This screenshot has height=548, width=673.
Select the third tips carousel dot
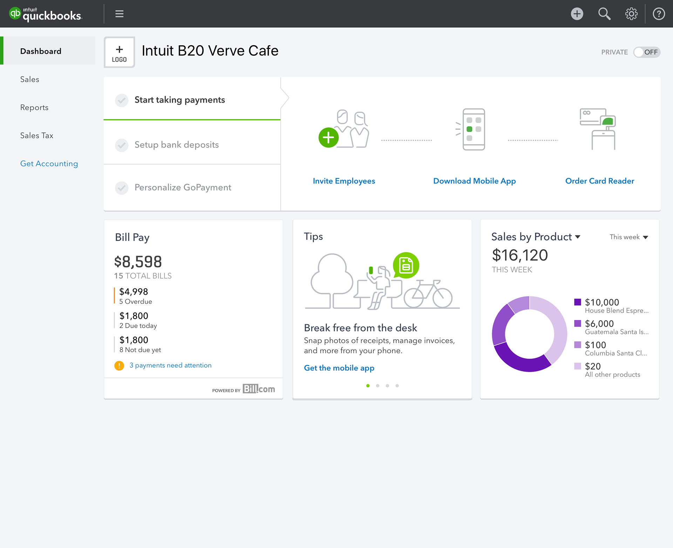pos(387,386)
